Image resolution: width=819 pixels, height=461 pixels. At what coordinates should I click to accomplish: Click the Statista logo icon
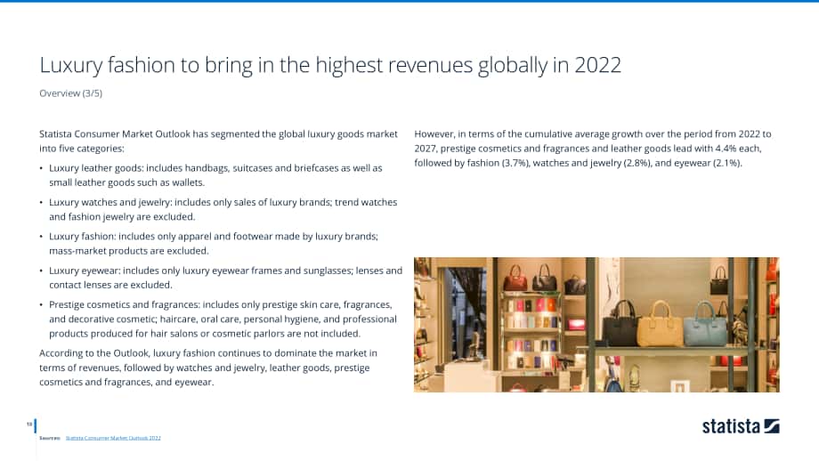click(x=772, y=426)
